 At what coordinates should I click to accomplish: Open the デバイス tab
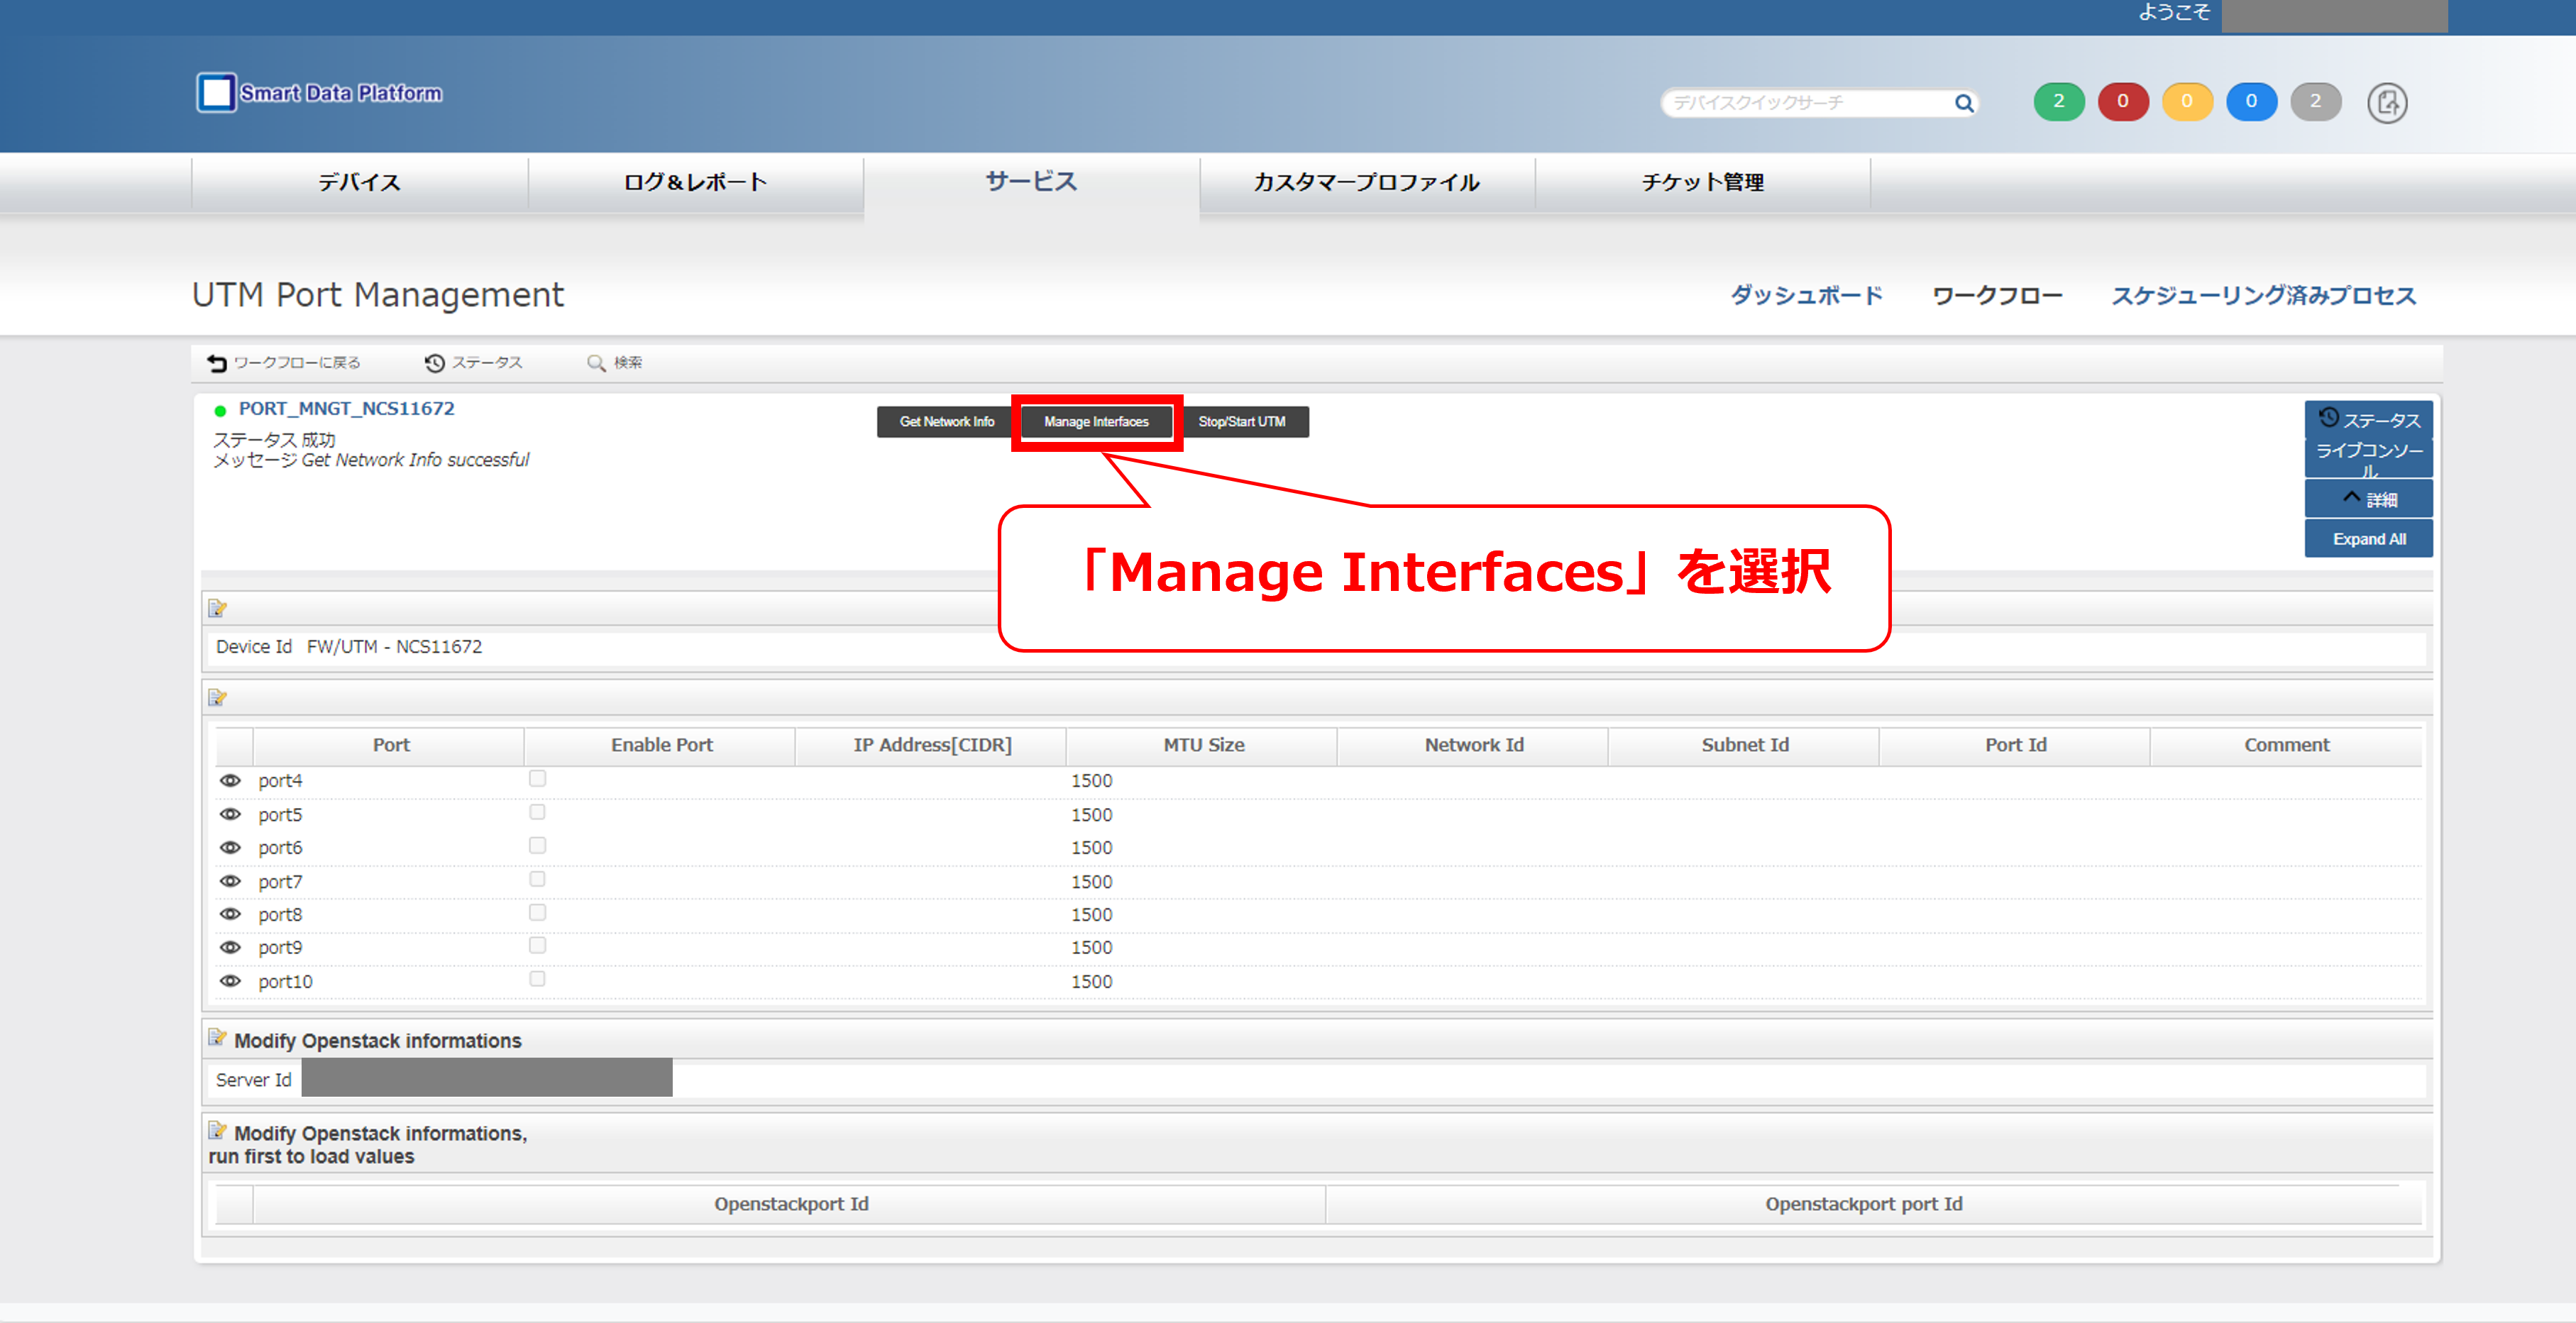(359, 182)
